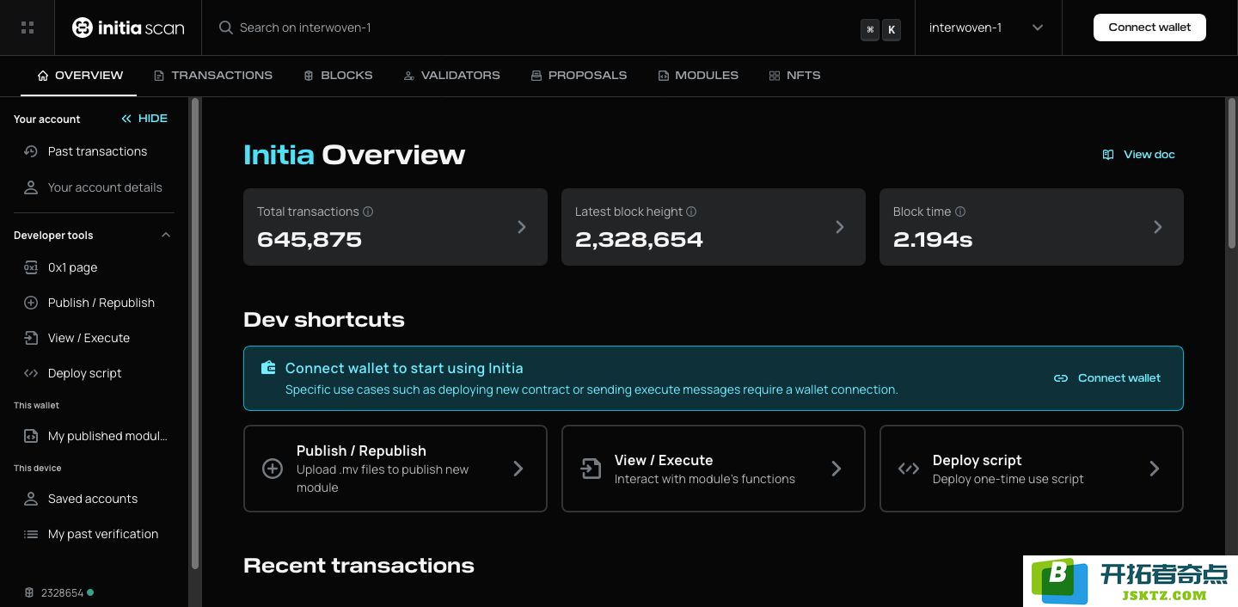This screenshot has width=1238, height=607.
Task: Click the 645,875 total transactions value
Action: click(309, 240)
